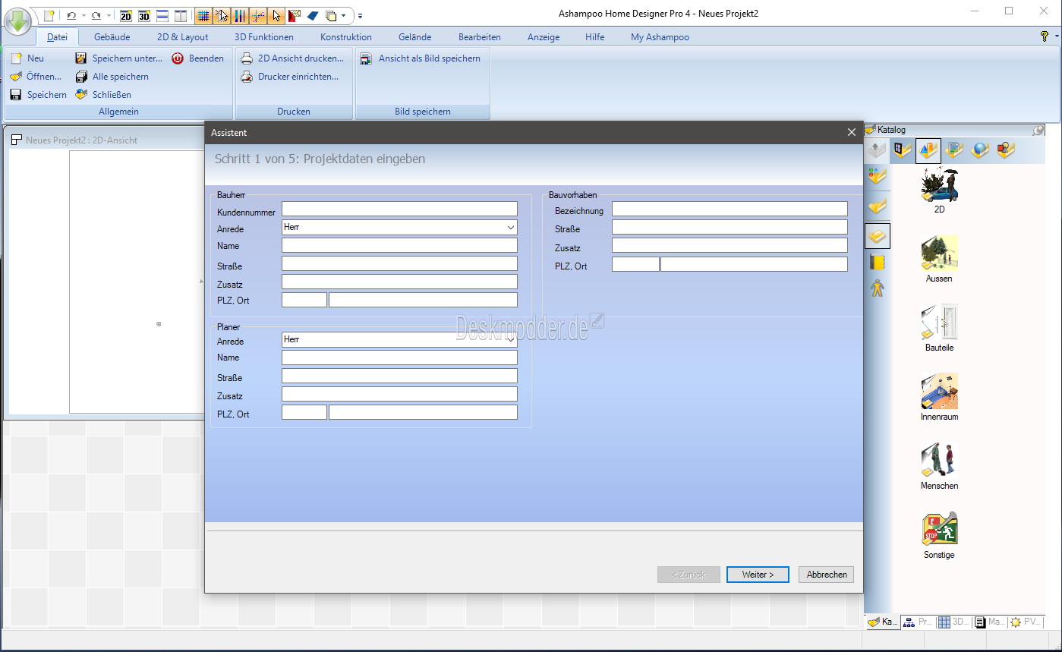Click Neu to create new project
The width and height of the screenshot is (1062, 652).
point(27,58)
